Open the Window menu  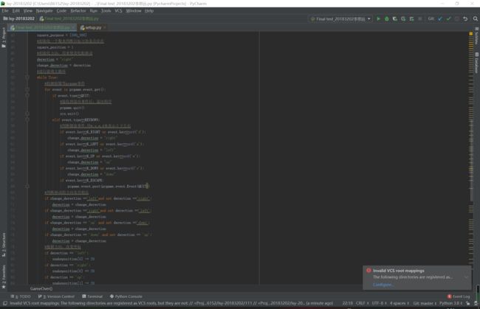point(134,11)
